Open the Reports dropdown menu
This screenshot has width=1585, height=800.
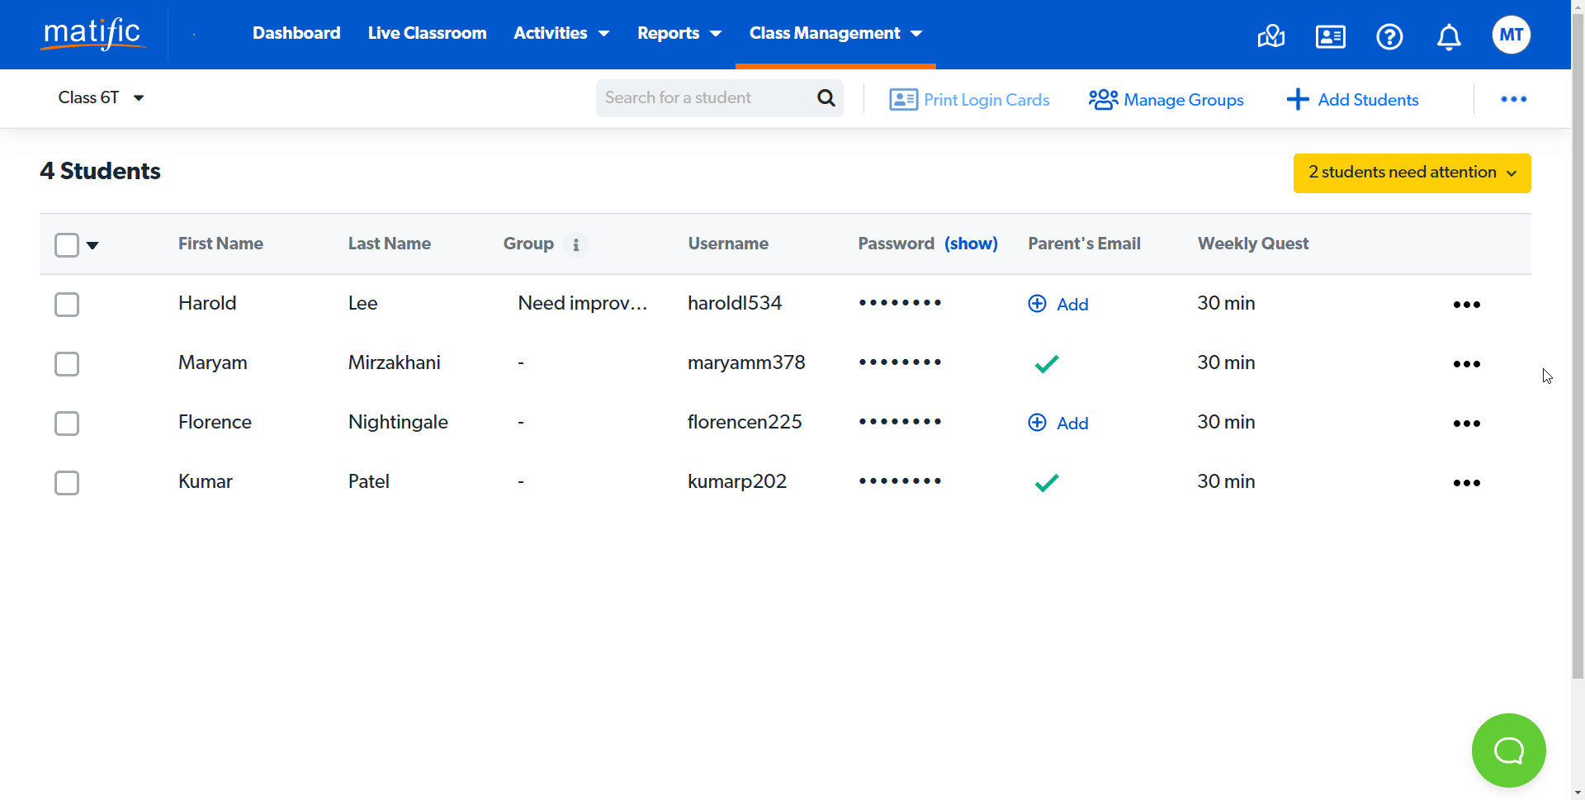point(679,33)
